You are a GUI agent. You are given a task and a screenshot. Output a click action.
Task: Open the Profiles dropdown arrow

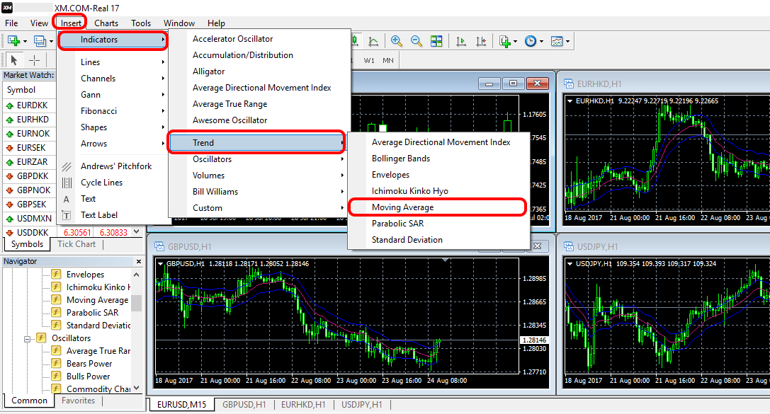(x=51, y=41)
